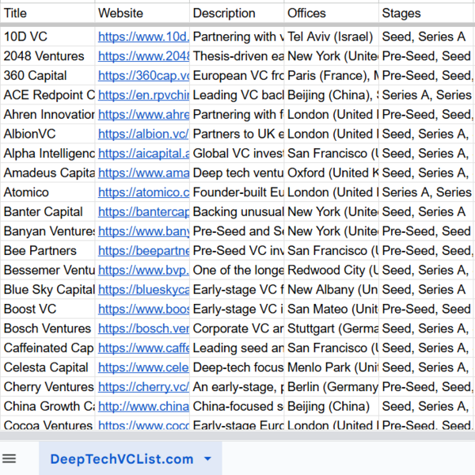Click the Offices column header
The height and width of the screenshot is (475, 475).
pyautogui.click(x=331, y=13)
